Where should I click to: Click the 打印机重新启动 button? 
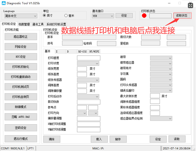pyautogui.click(x=21, y=77)
